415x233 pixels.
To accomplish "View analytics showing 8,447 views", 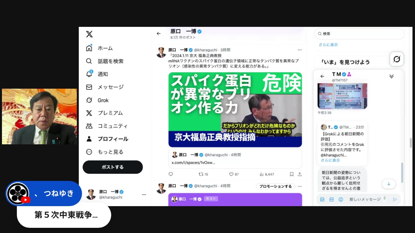I will pyautogui.click(x=267, y=174).
